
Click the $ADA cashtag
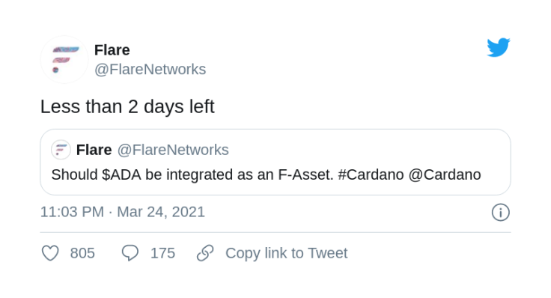point(121,174)
